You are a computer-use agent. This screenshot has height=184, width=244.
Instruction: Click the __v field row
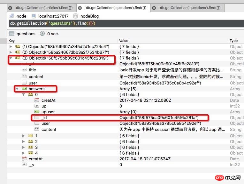click(126, 165)
